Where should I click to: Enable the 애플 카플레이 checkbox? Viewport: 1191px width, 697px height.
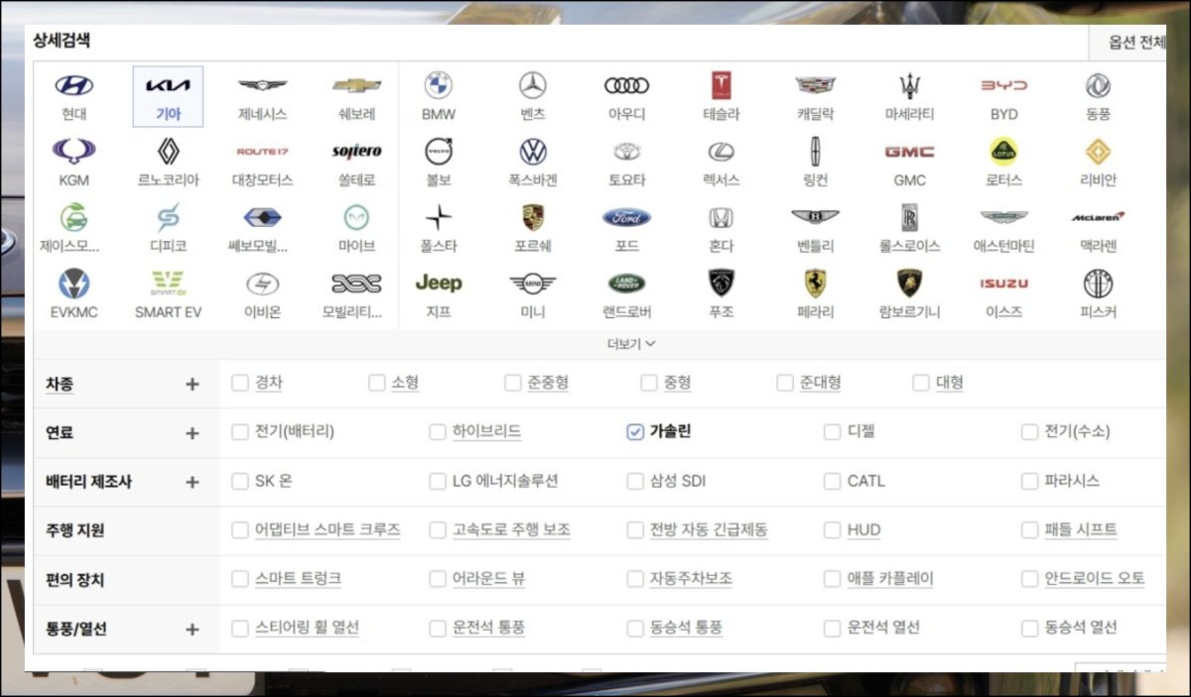click(x=832, y=579)
